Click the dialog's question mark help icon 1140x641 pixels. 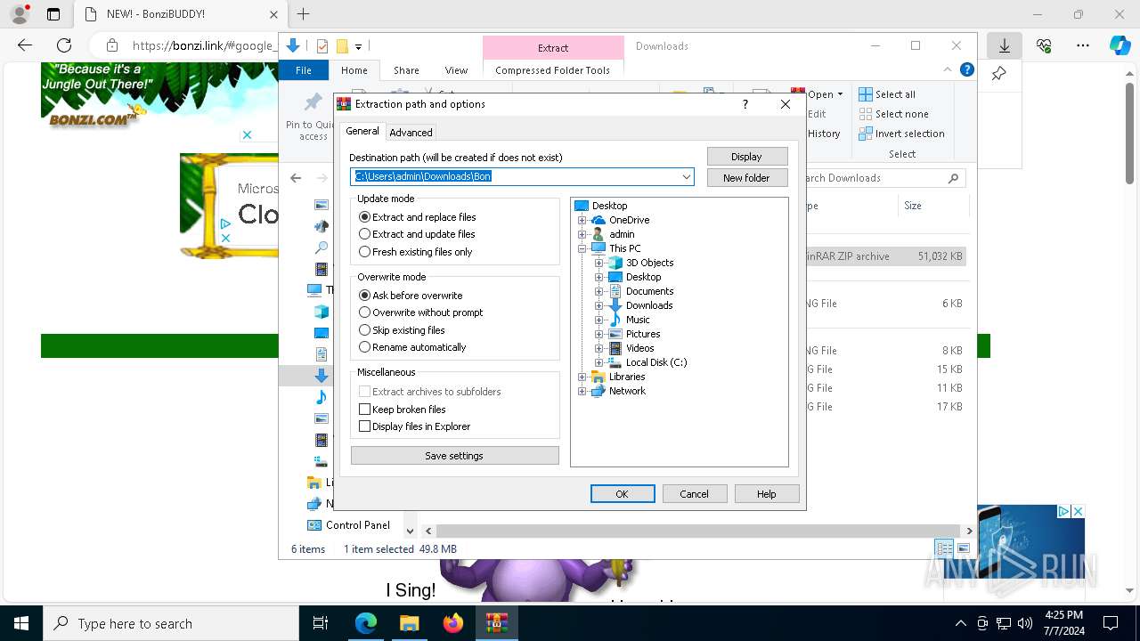[x=745, y=104]
